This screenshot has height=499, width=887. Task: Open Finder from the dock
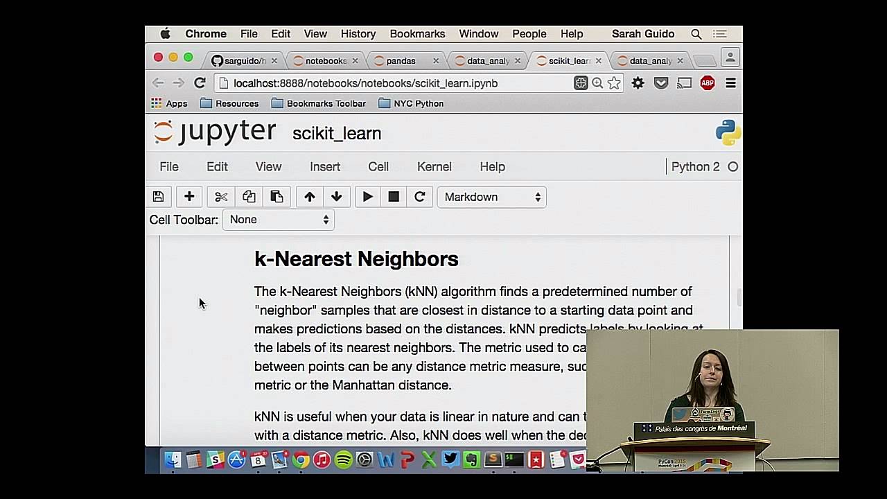[x=173, y=459]
